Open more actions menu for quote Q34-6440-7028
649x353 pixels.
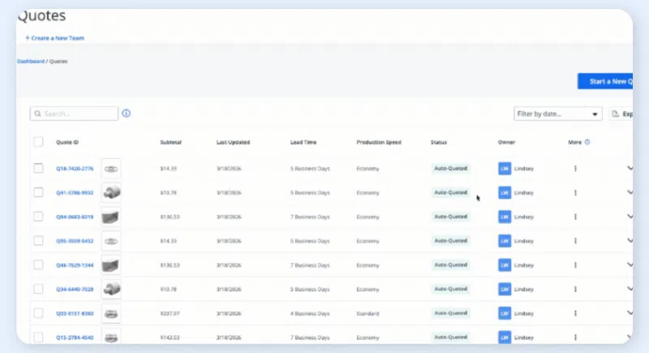pyautogui.click(x=575, y=289)
